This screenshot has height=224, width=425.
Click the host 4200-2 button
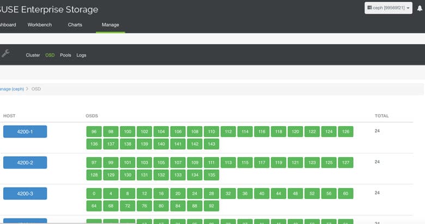click(25, 163)
